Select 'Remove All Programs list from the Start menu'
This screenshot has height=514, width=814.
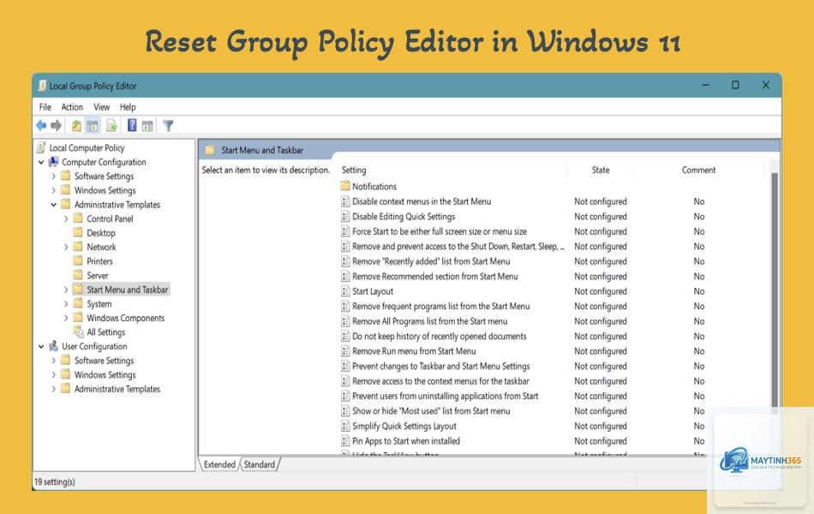[430, 321]
